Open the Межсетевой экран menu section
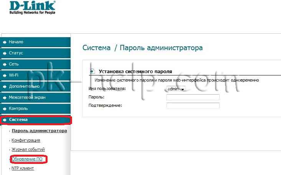Image resolution: width=281 pixels, height=175 pixels. pos(36,98)
